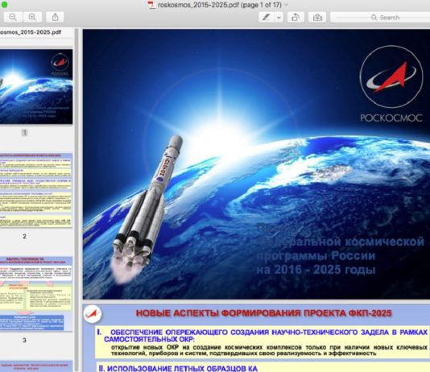Zoom in on the PDF page
Screen dimensions: 430x372
(32, 17)
